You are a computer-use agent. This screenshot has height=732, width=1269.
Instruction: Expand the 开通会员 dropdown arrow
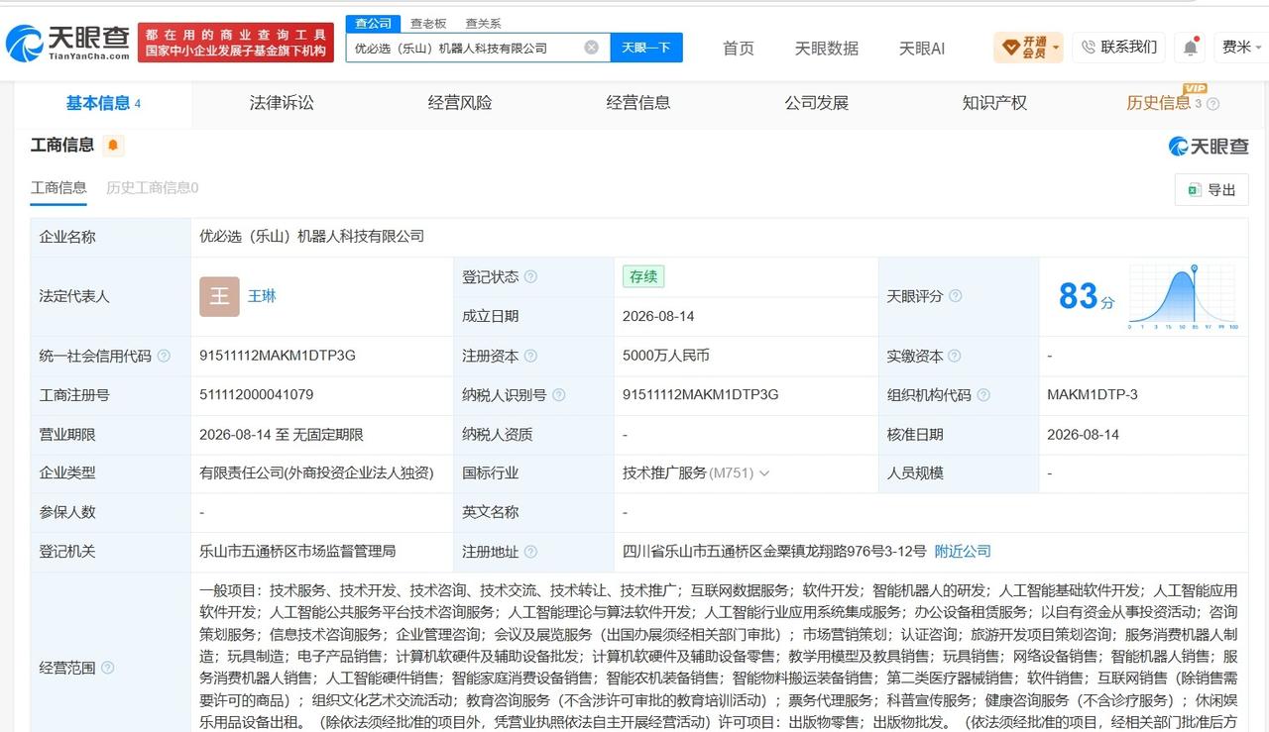pyautogui.click(x=1056, y=48)
